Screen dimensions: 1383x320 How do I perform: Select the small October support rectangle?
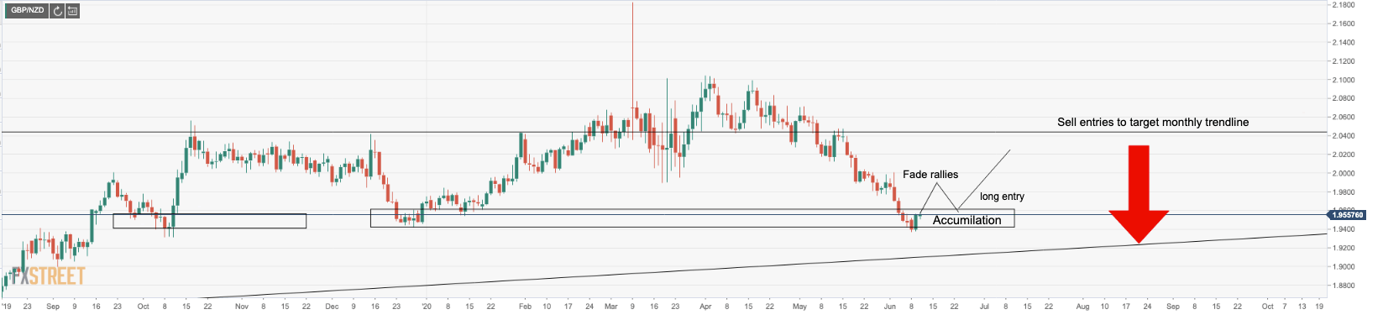point(210,221)
